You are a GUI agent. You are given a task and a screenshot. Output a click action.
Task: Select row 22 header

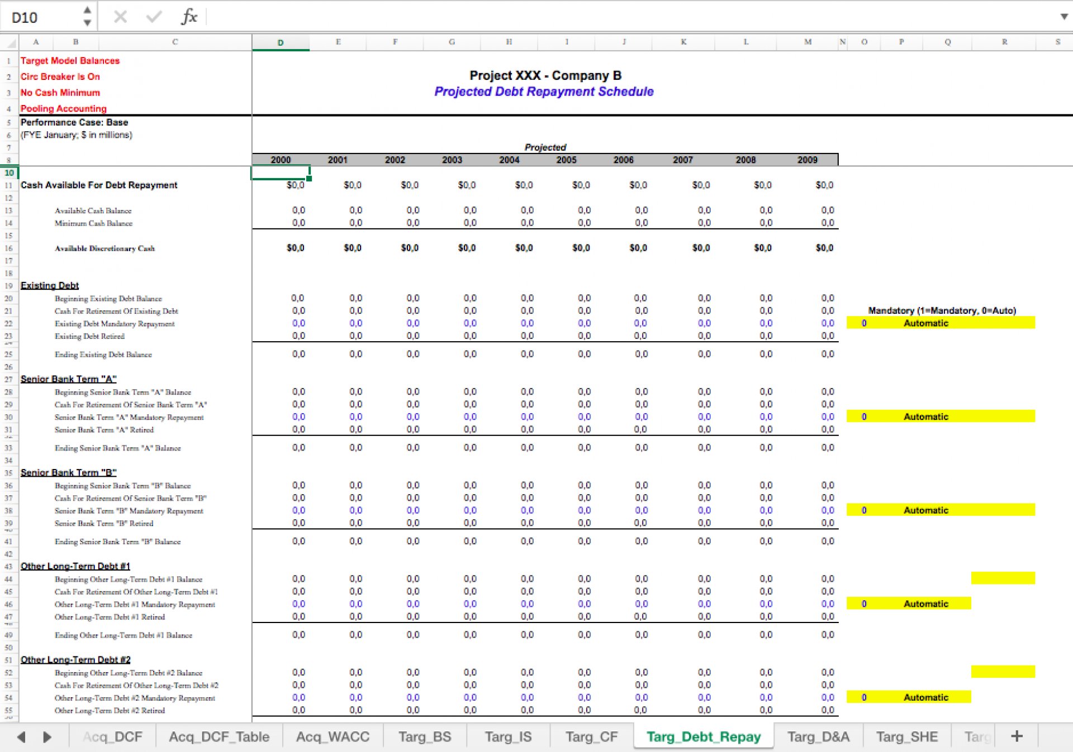tap(9, 324)
